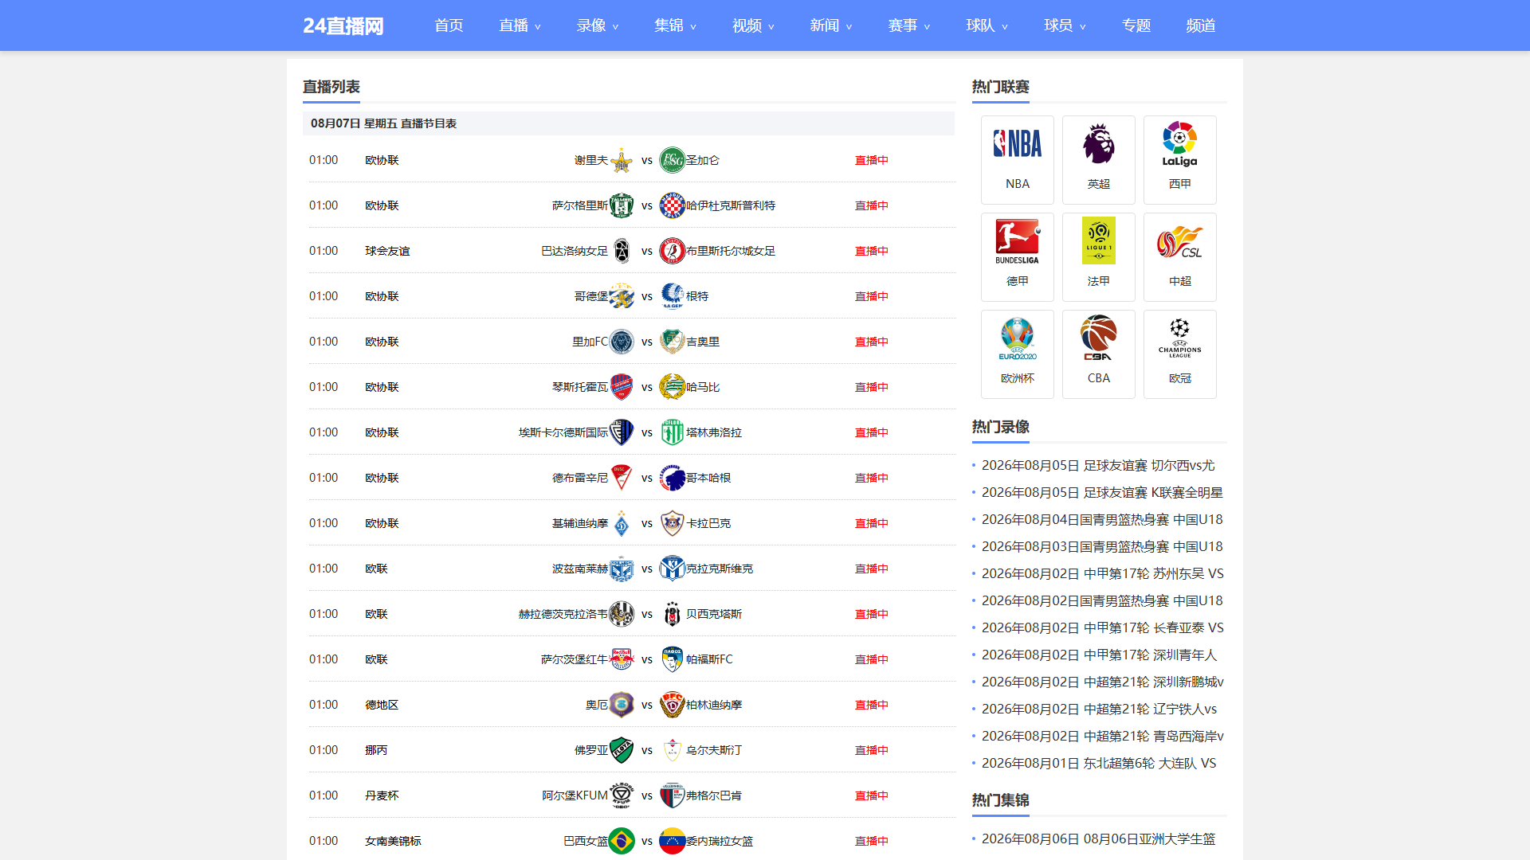Open the 法甲 Ligue 1 card
Screen dimensions: 1530x860
click(x=1098, y=257)
